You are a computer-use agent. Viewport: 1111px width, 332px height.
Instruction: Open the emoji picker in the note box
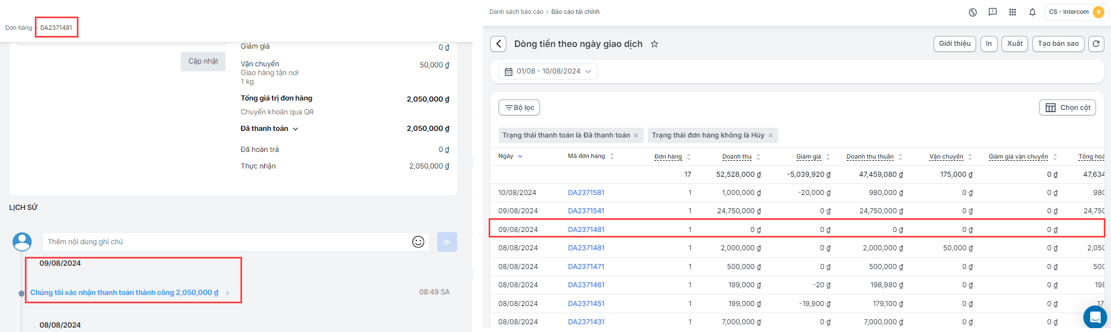pos(418,242)
